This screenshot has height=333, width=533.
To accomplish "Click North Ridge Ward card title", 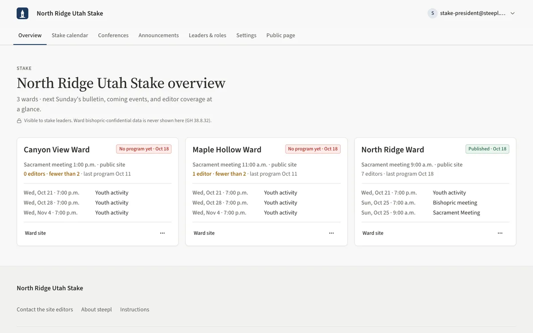I will [393, 150].
